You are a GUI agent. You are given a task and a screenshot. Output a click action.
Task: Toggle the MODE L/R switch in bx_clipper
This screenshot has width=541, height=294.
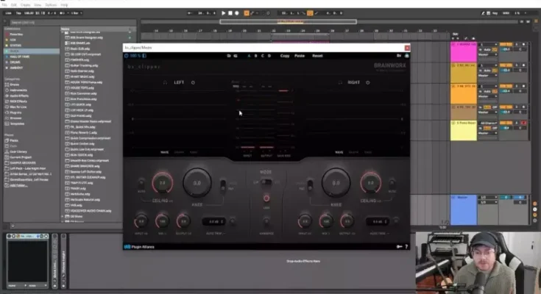(266, 182)
